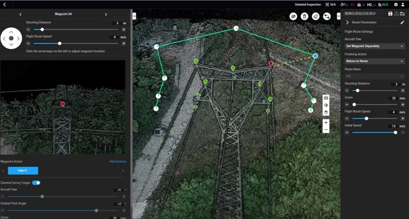The width and height of the screenshot is (409, 219).
Task: Open Aircraft Yaw Set Waypoint Separately dropdown
Action: [375, 46]
